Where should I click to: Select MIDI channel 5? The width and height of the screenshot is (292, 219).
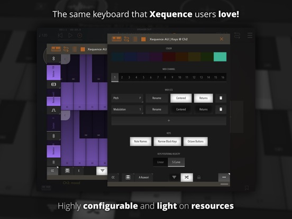click(143, 77)
